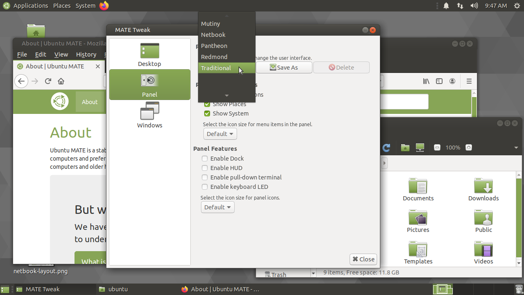Open network connections indicator

coord(460,6)
